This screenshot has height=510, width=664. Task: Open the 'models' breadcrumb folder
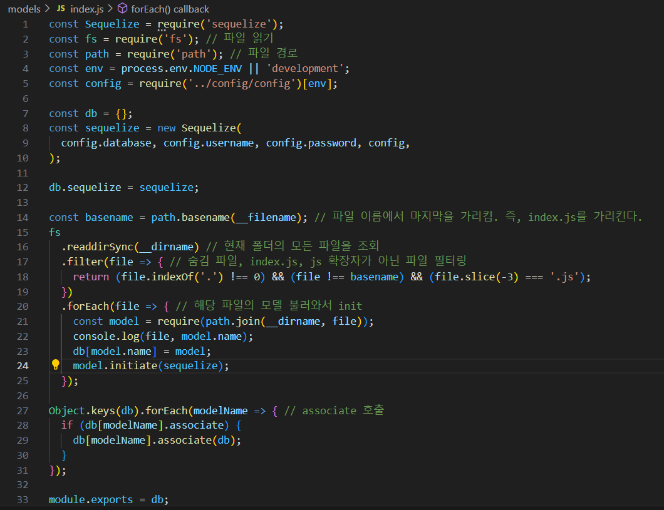[24, 9]
